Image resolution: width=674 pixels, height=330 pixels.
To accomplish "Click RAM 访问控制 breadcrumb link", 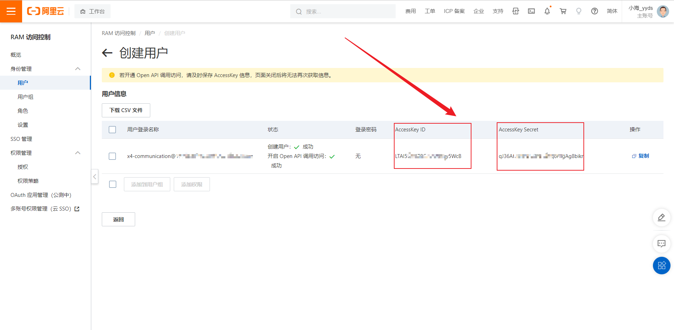I will pos(119,33).
